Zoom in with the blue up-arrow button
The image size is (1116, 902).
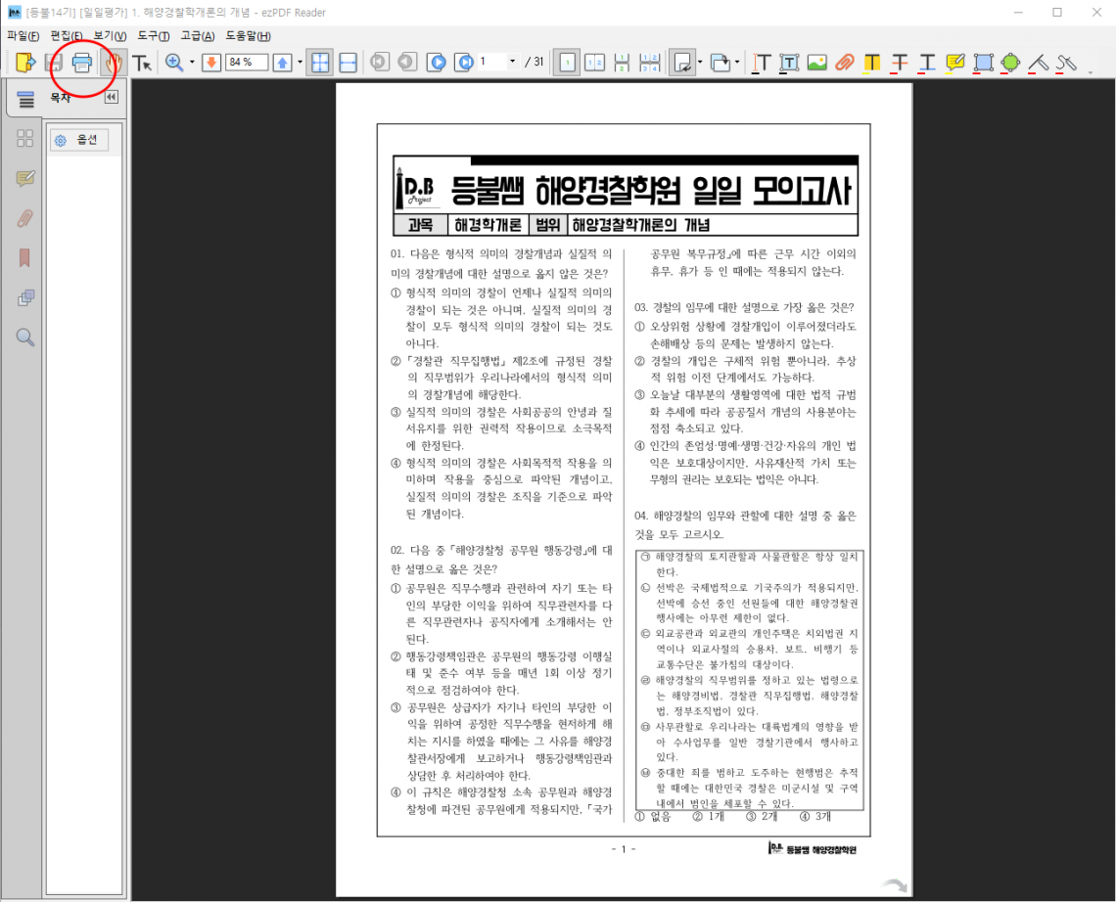point(283,63)
